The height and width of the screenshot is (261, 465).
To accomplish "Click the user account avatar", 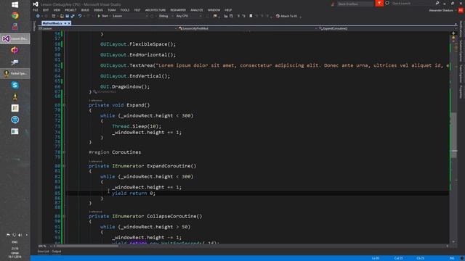I will tap(461, 10).
